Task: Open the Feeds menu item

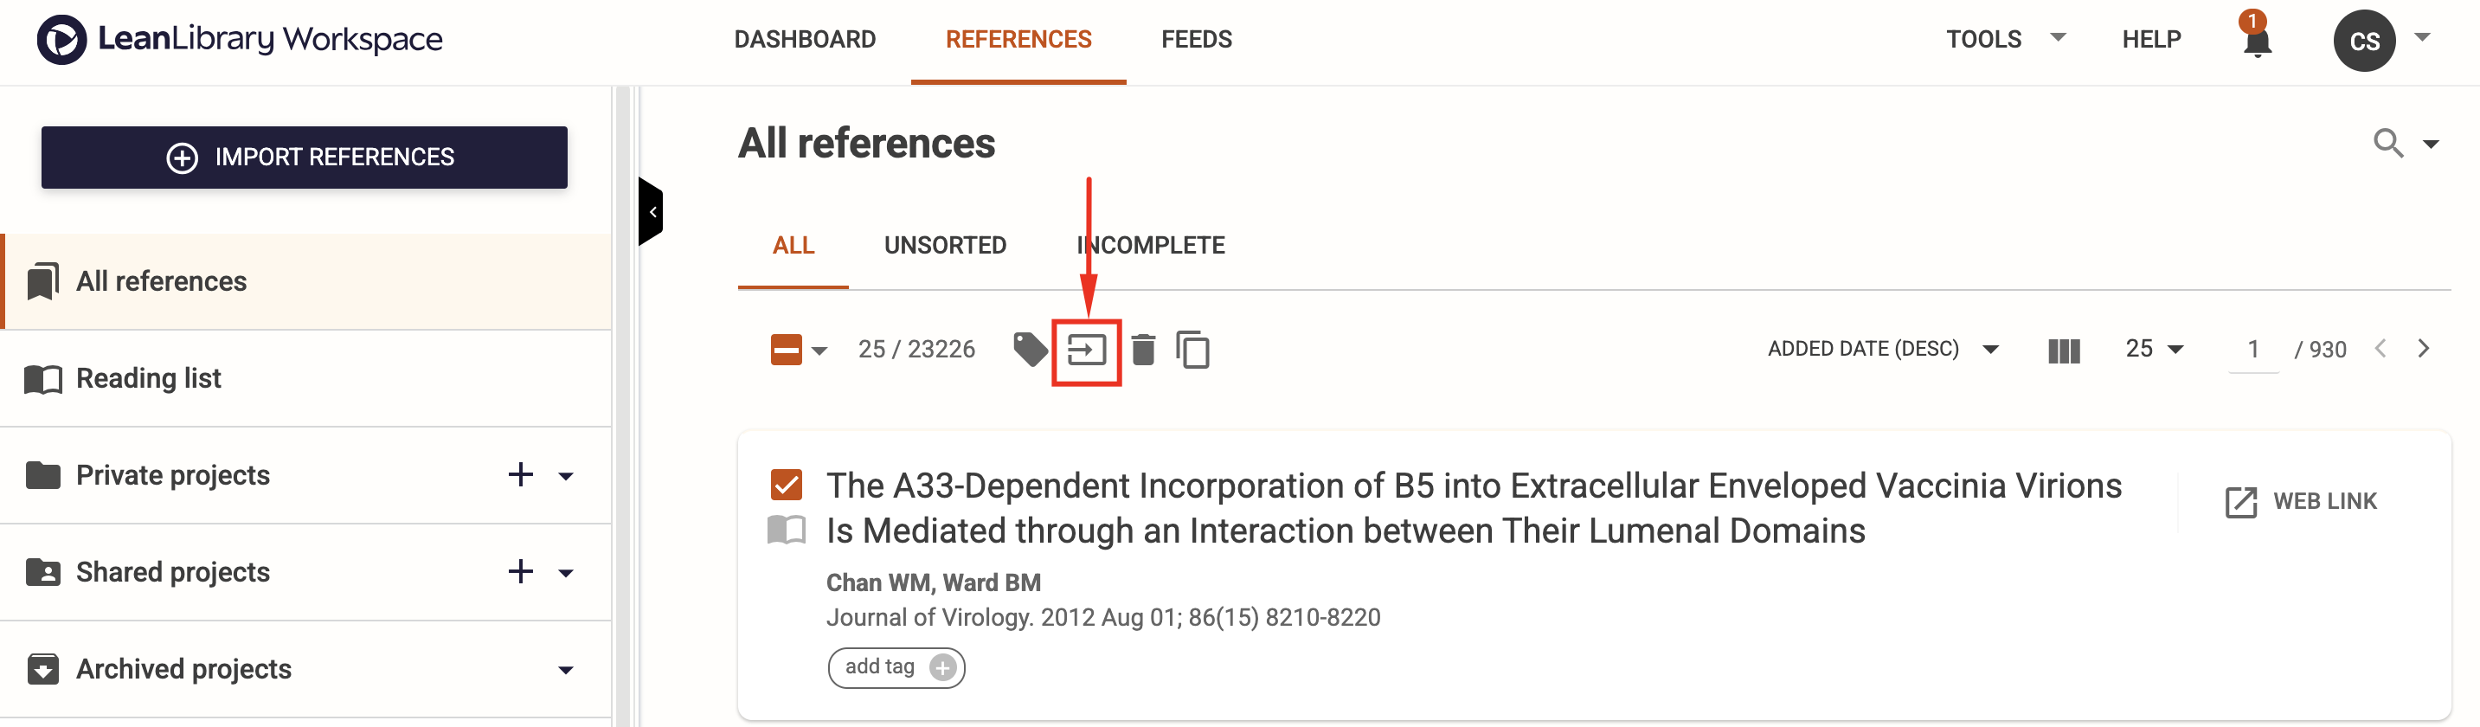Action: 1196,40
